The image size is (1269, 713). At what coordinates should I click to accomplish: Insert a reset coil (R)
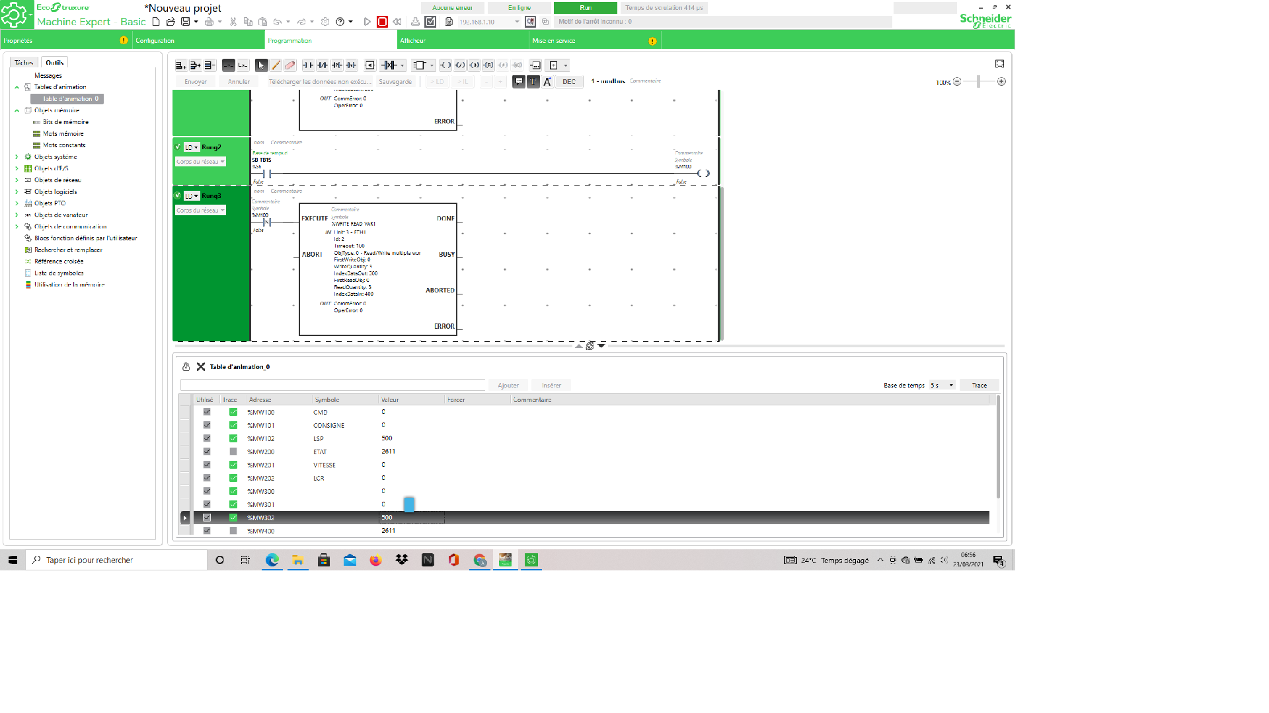pos(488,65)
